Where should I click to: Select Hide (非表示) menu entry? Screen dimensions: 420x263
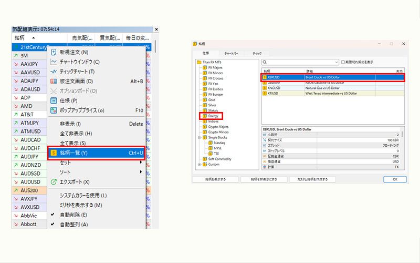click(97, 124)
